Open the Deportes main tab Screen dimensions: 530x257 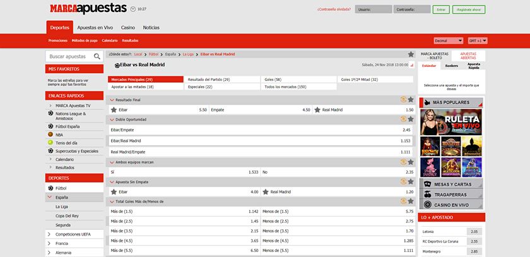pyautogui.click(x=60, y=27)
